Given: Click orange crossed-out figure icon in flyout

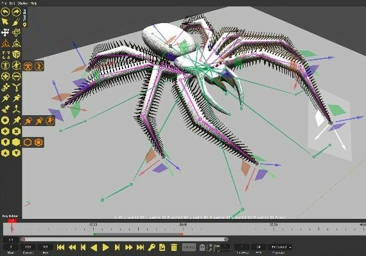Looking at the screenshot, I should [28, 66].
